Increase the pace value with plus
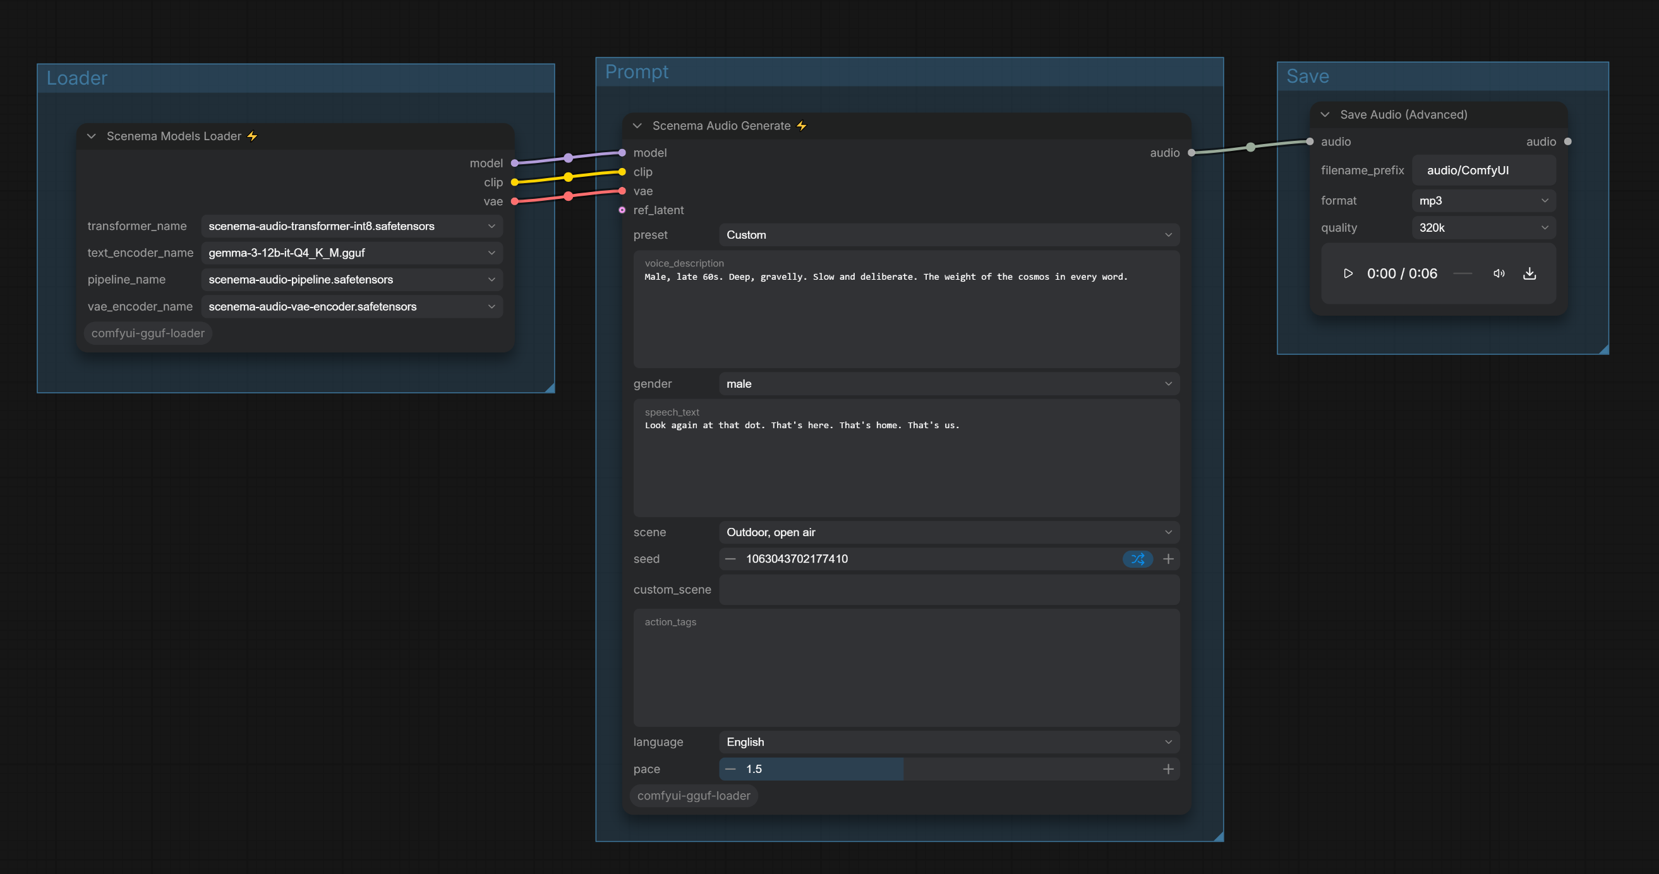 coord(1168,769)
